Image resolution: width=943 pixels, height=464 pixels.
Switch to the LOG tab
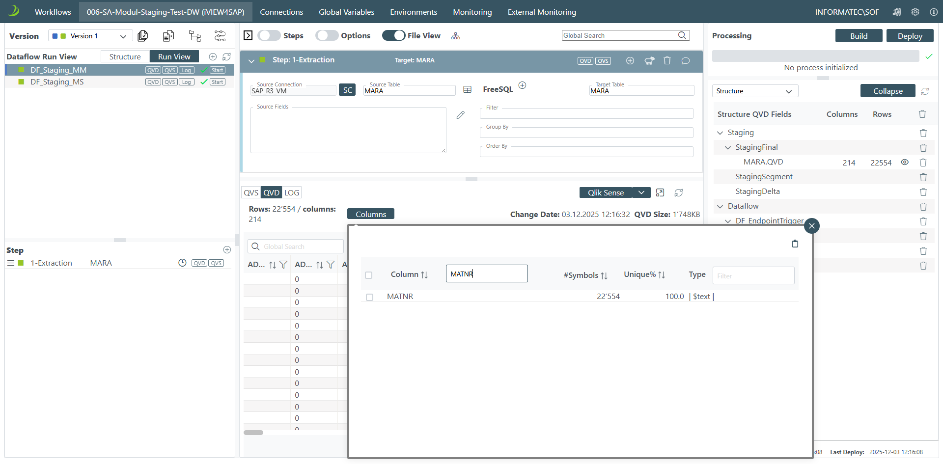pyautogui.click(x=292, y=192)
